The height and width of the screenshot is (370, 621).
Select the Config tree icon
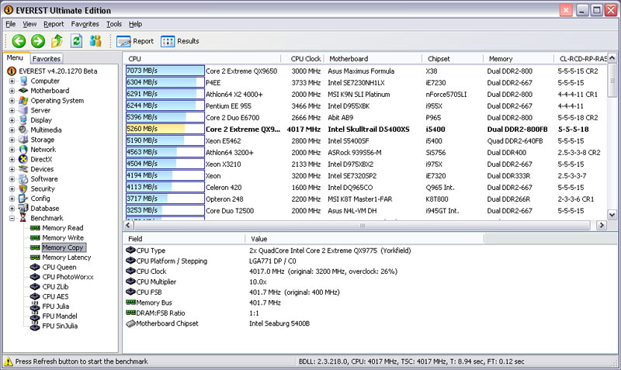23,199
